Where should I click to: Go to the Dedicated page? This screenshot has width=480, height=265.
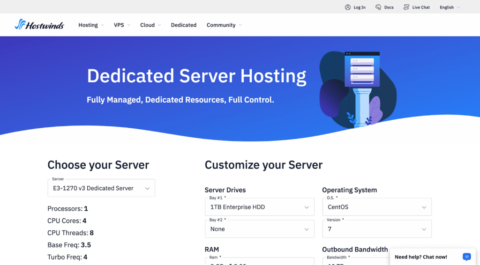coord(184,25)
